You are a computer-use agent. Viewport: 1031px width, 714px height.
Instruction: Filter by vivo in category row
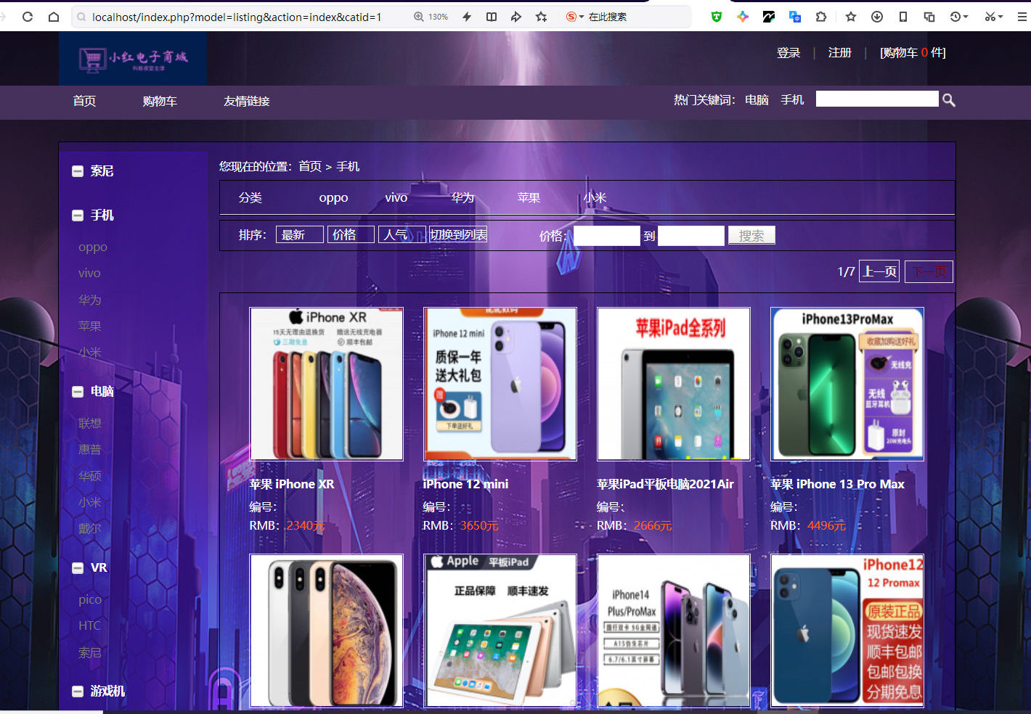coord(396,197)
